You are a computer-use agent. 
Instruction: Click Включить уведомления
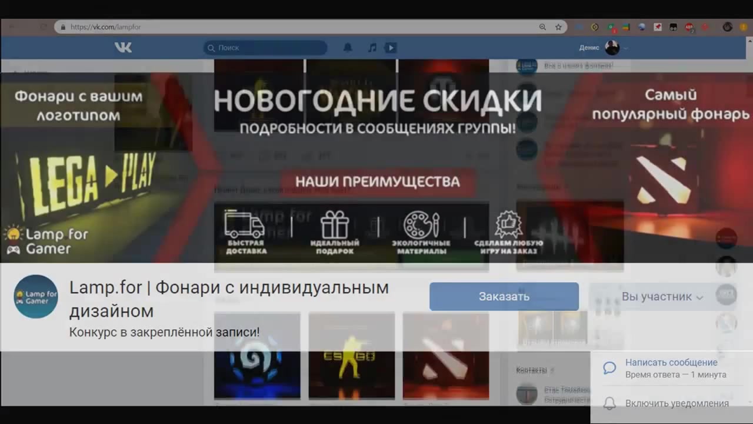677,403
